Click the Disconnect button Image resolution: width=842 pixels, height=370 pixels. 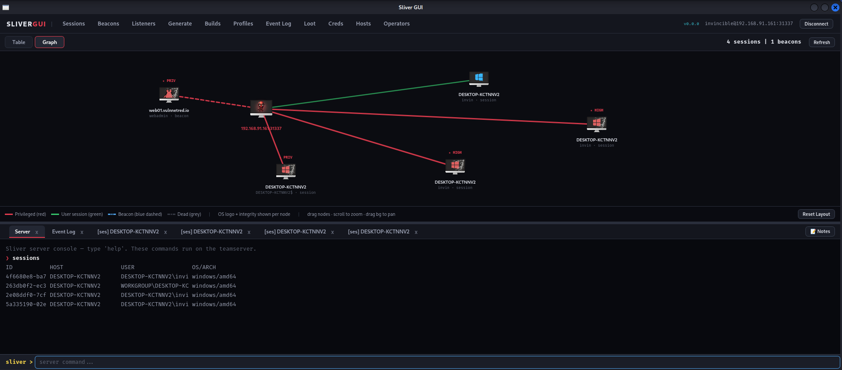click(816, 24)
